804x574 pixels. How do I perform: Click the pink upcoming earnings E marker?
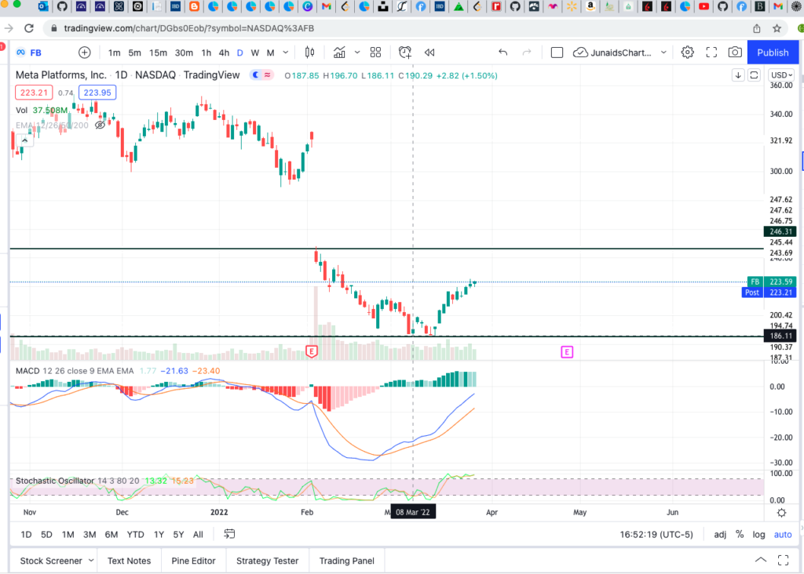567,352
